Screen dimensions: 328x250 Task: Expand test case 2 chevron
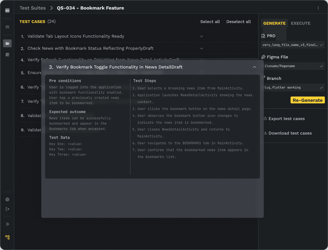point(201,49)
